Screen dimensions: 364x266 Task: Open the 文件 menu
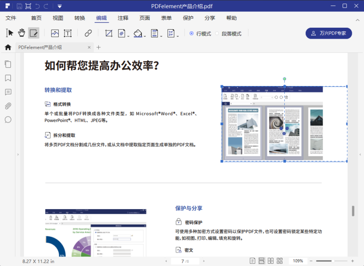pos(10,18)
